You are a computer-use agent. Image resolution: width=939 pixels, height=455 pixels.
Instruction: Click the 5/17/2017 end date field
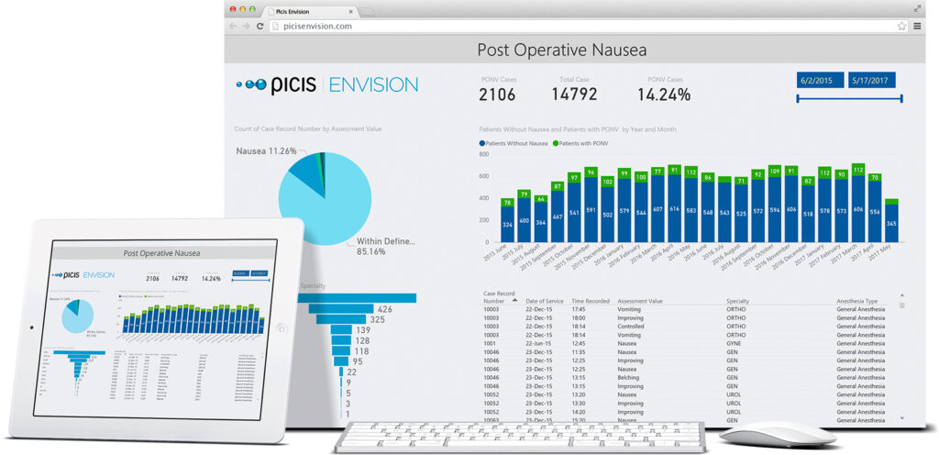[872, 80]
